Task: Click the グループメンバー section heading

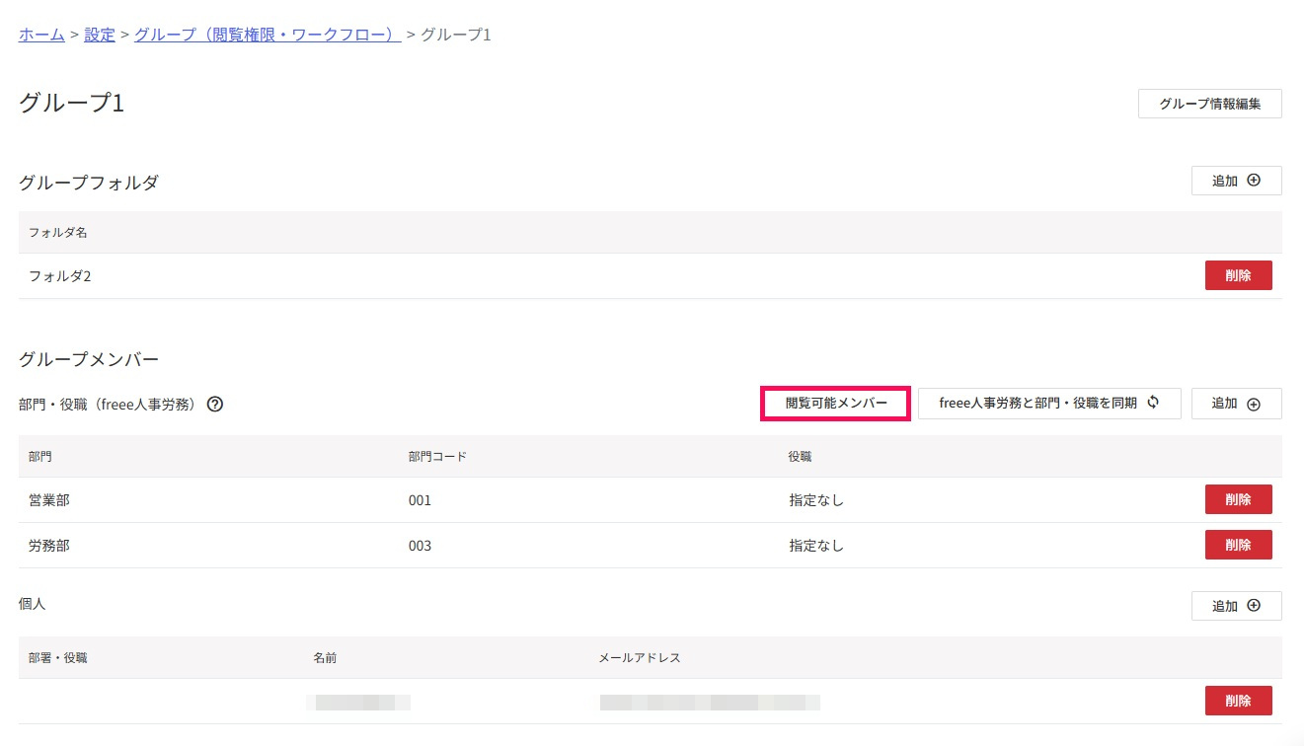Action: coord(89,360)
